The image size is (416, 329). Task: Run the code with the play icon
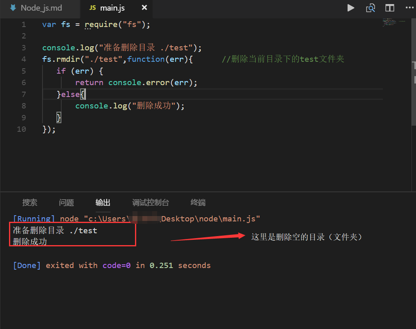[x=351, y=8]
